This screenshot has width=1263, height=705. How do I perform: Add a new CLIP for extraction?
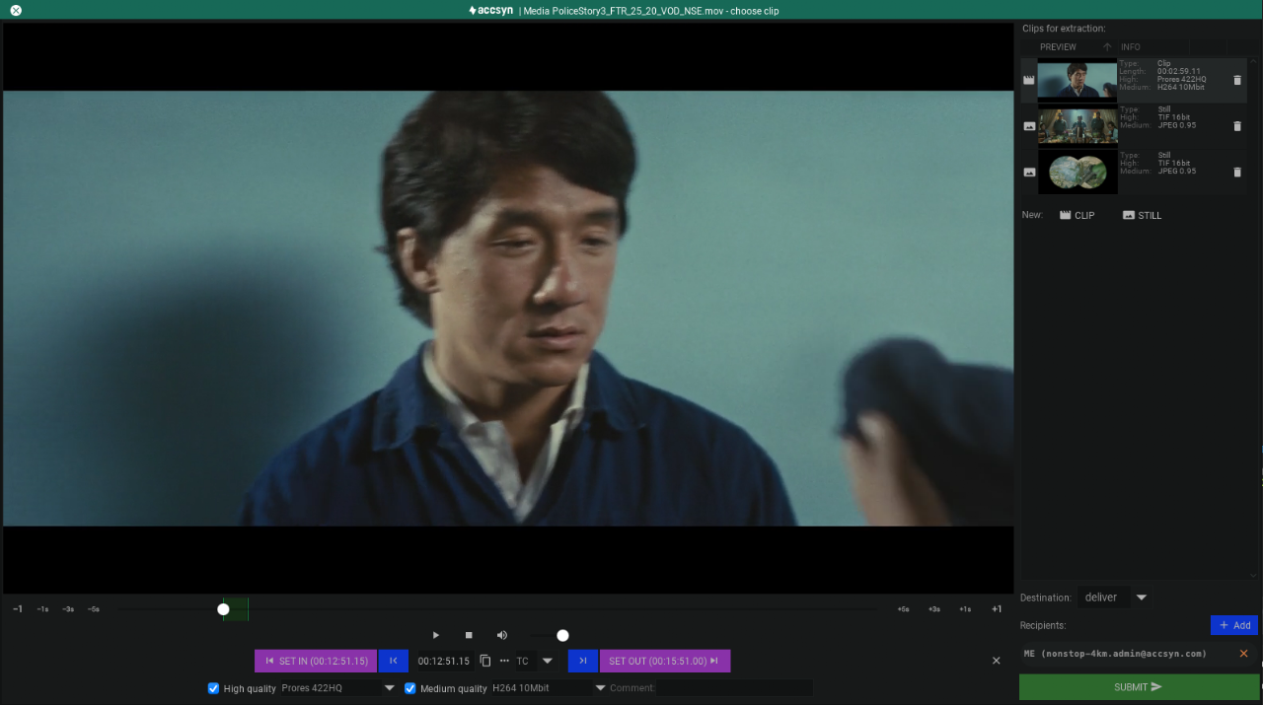coord(1077,215)
